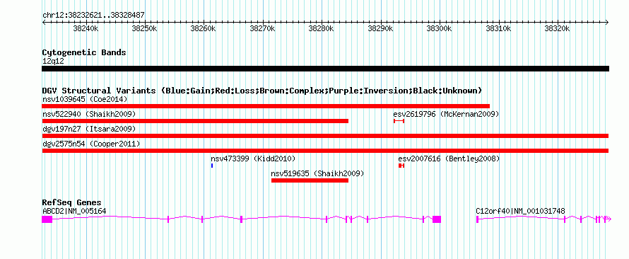Viewport: 629px width, 259px height.
Task: Click the Cytogenetic Bands track title
Action: [84, 52]
